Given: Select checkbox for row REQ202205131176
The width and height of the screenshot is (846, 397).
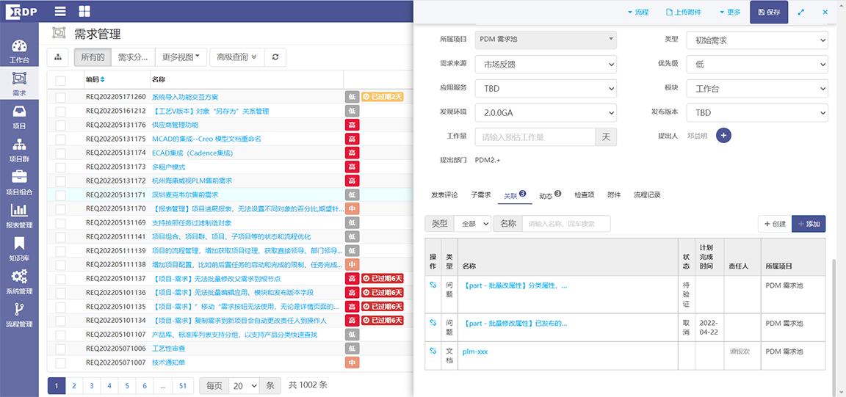Looking at the screenshot, I should click(x=60, y=125).
